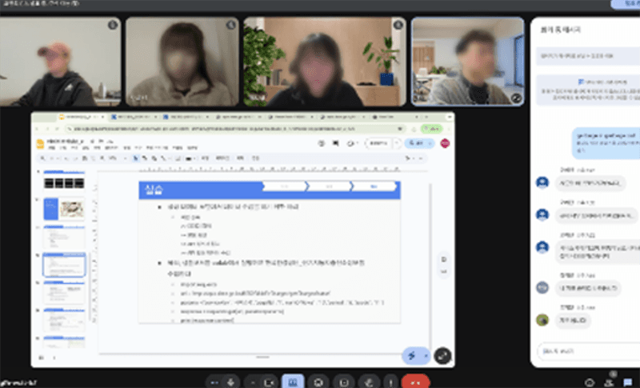Click the print icon in Slides toolbar
640x388 pixels.
tap(85, 158)
